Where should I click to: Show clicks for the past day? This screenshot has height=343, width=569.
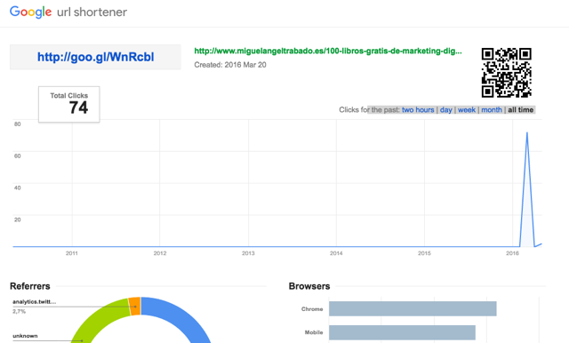coord(445,110)
